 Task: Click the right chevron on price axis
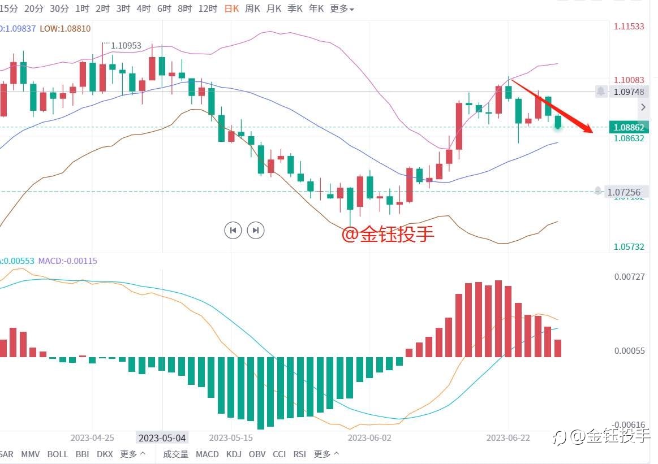click(x=643, y=107)
